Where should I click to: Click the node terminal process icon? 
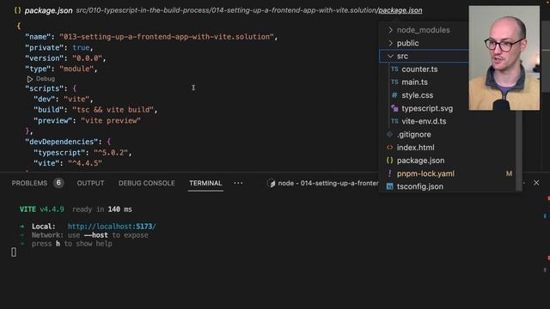pos(271,183)
